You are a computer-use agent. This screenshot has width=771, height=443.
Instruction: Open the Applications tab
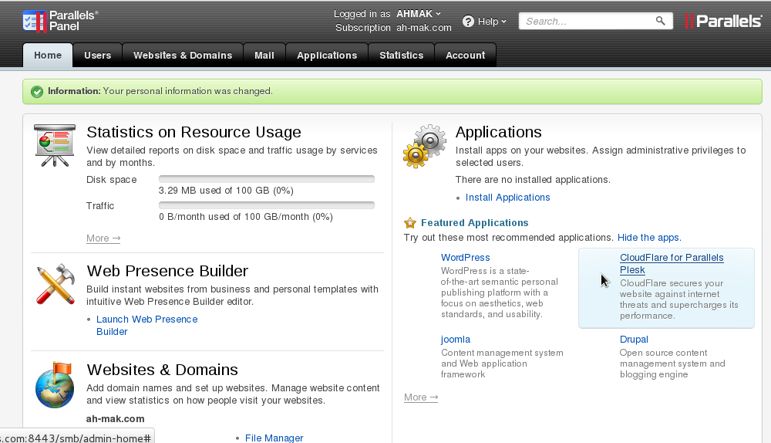(x=327, y=55)
